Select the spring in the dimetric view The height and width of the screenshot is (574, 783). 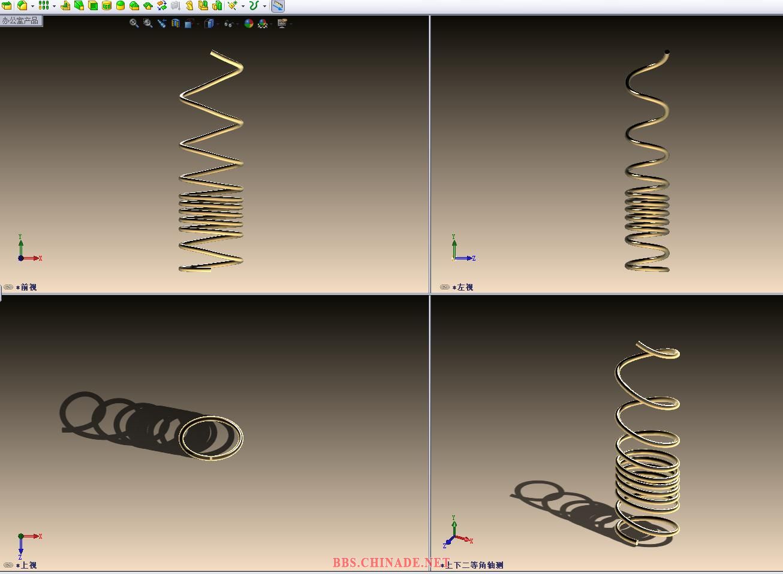[648, 444]
